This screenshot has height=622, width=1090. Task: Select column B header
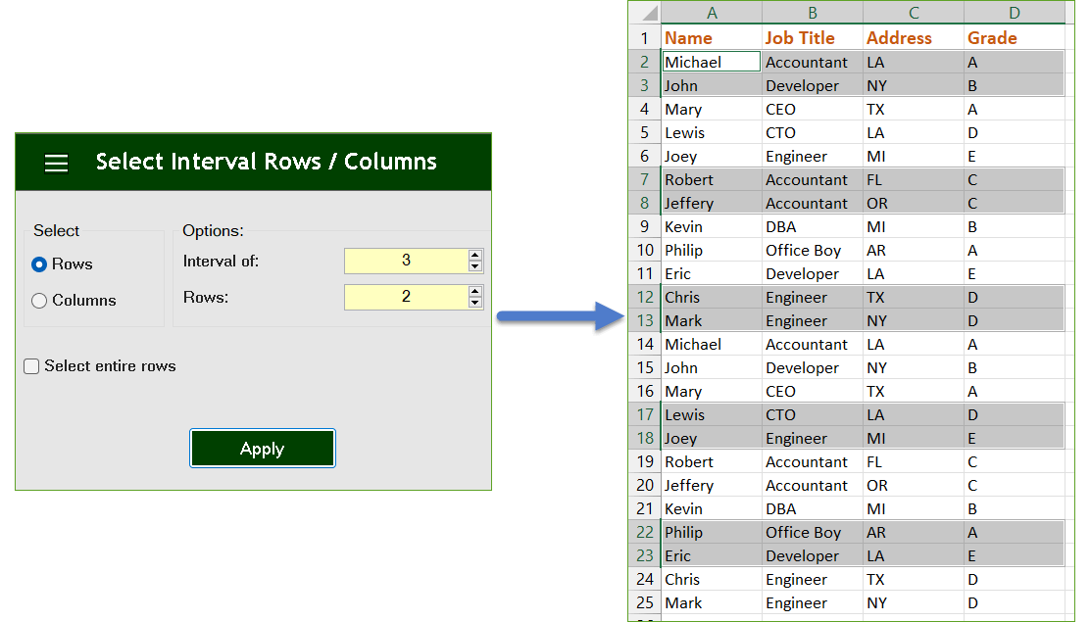(812, 13)
